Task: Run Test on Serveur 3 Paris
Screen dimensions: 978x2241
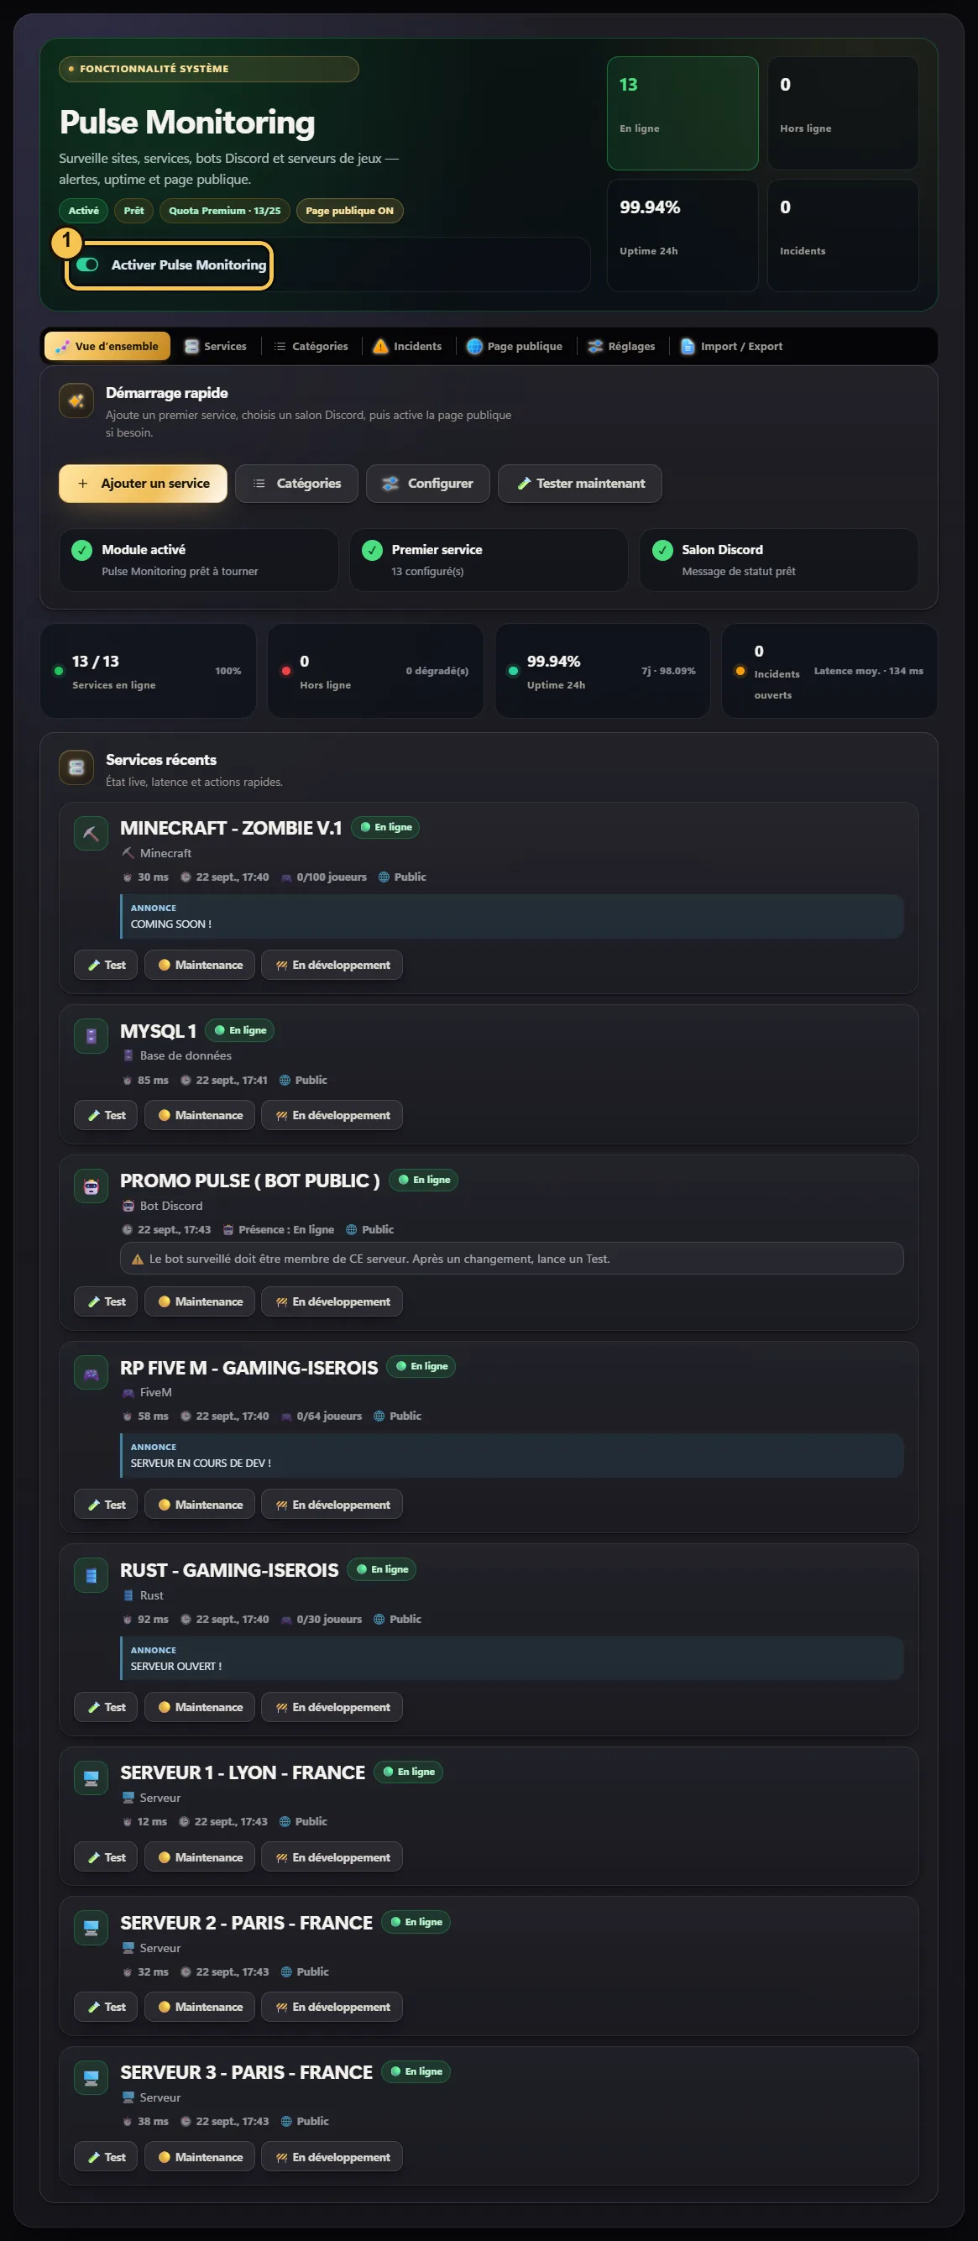Action: (x=106, y=2156)
